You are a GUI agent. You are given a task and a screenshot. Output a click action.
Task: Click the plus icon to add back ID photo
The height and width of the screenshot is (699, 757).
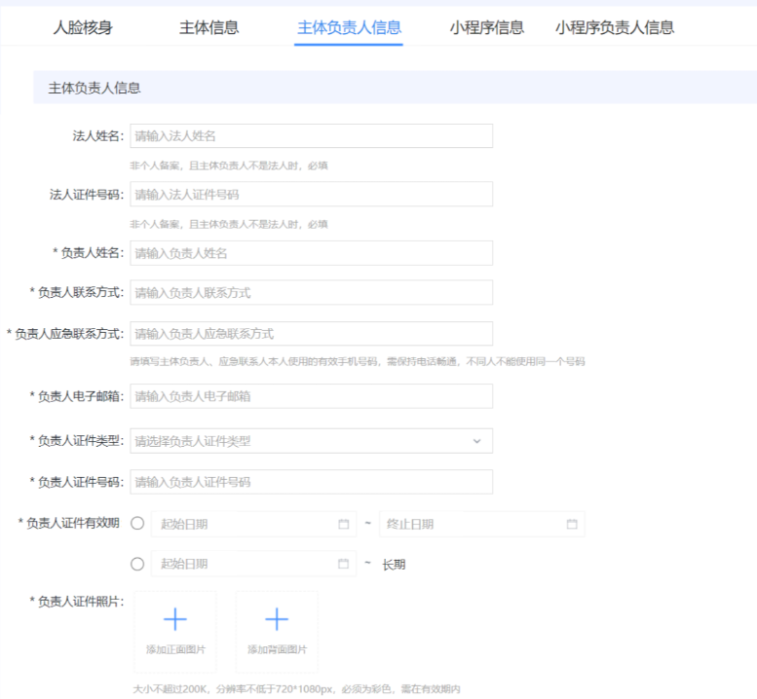277,619
